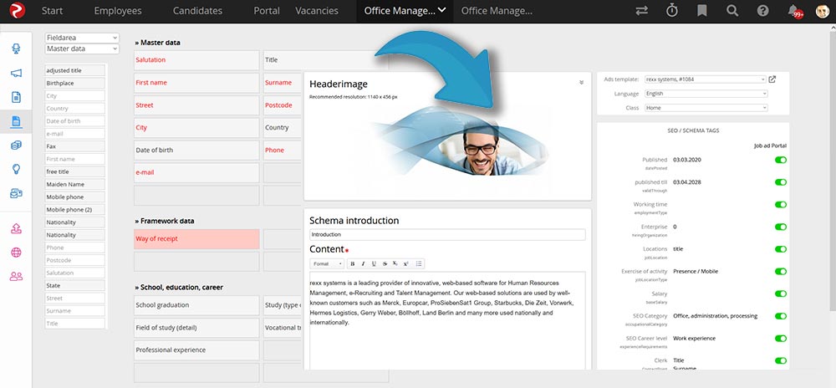Toggle the SEO Career level switch
Screen dimensions: 836x388
[781, 339]
